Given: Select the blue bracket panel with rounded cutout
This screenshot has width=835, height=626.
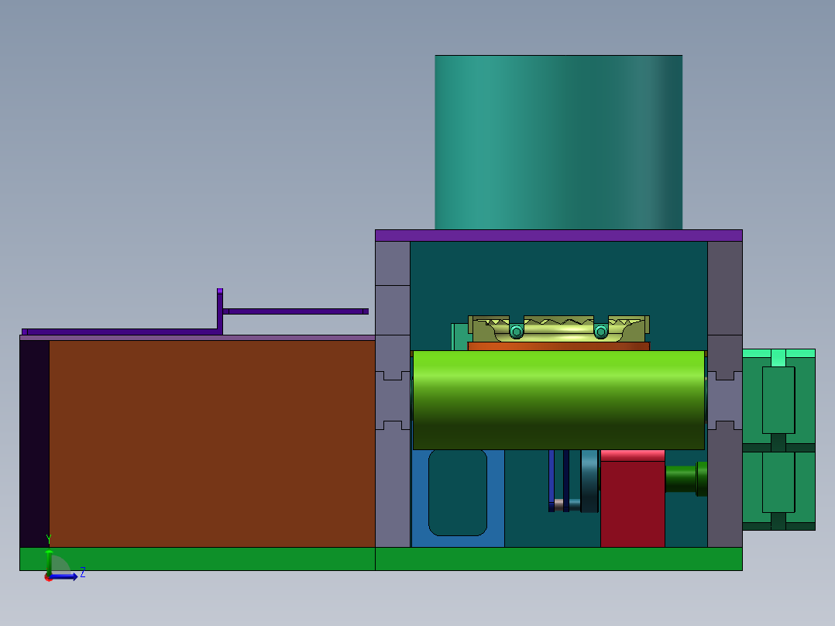Looking at the screenshot, I should click(x=458, y=498).
